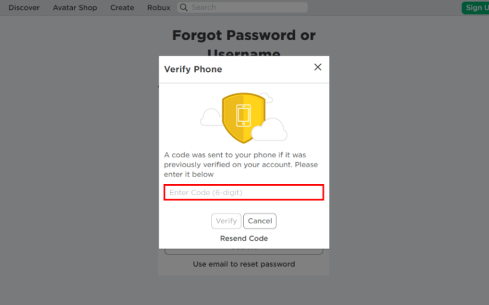Click the large cloud overlapping the shield's right
489x305 pixels.
coord(269,129)
